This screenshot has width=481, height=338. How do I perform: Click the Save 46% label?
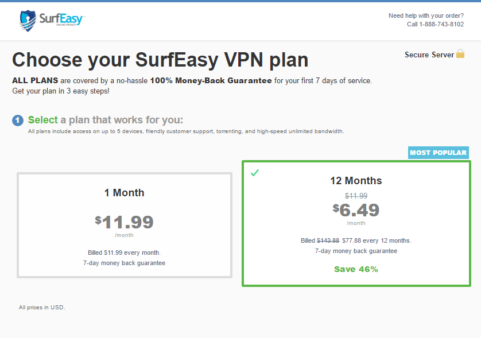[356, 269]
